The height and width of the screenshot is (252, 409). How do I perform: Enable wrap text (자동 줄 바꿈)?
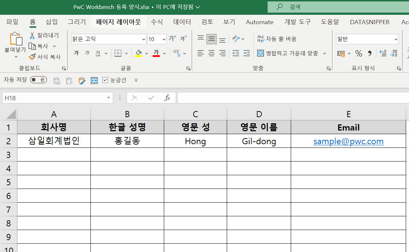click(277, 39)
